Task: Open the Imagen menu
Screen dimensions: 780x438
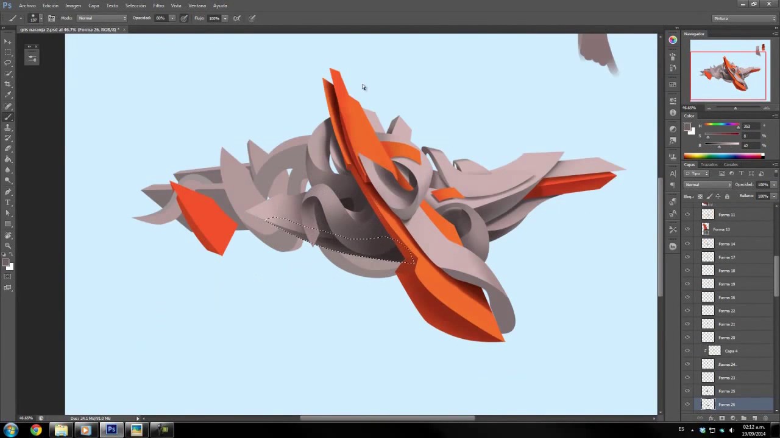Action: (x=73, y=5)
